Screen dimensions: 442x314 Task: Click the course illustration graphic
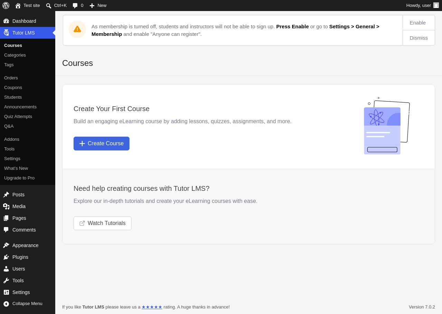coord(387,126)
